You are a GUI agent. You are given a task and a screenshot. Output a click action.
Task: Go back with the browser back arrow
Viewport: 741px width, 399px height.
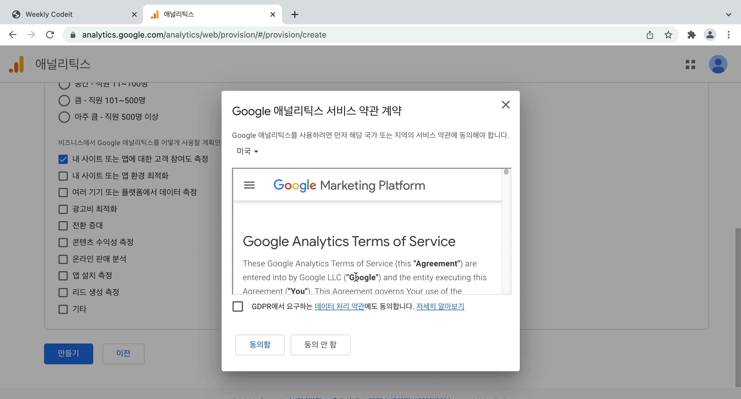pos(13,35)
